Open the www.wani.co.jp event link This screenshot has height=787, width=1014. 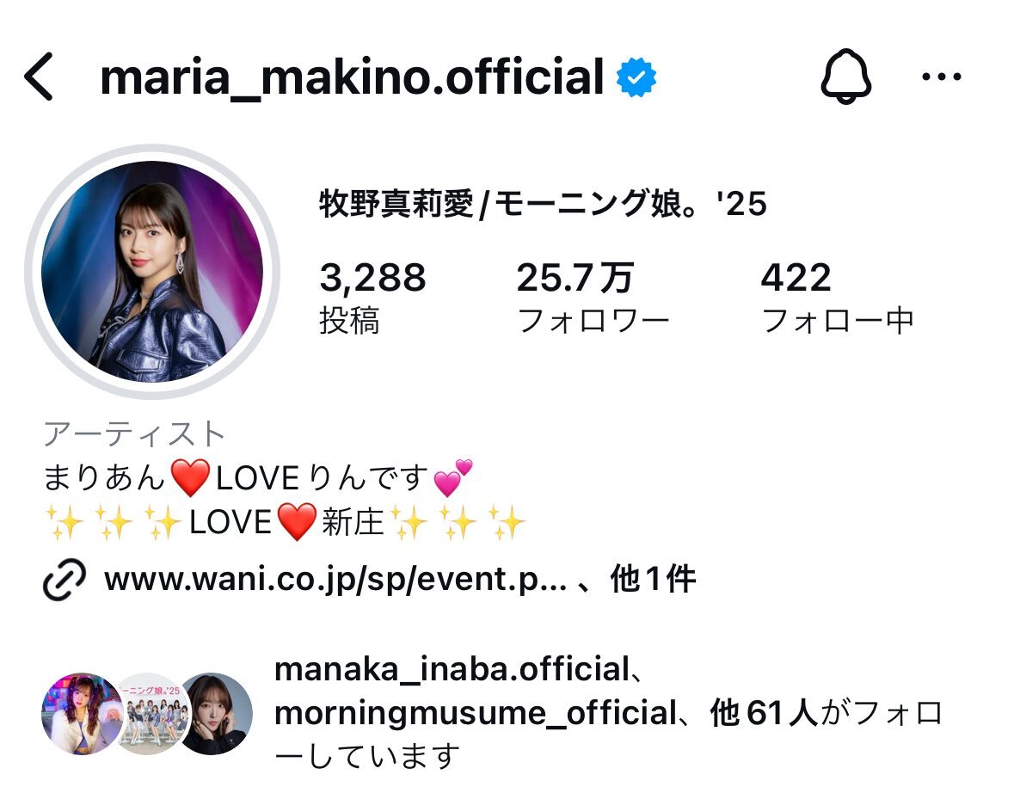(335, 580)
